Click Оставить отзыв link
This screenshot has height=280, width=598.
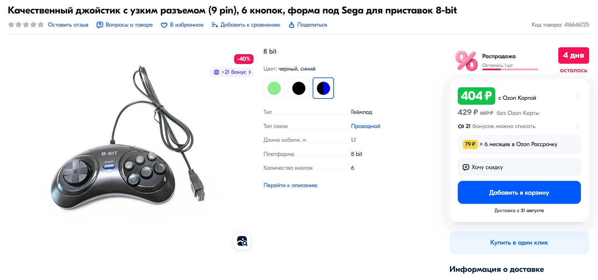(x=68, y=25)
